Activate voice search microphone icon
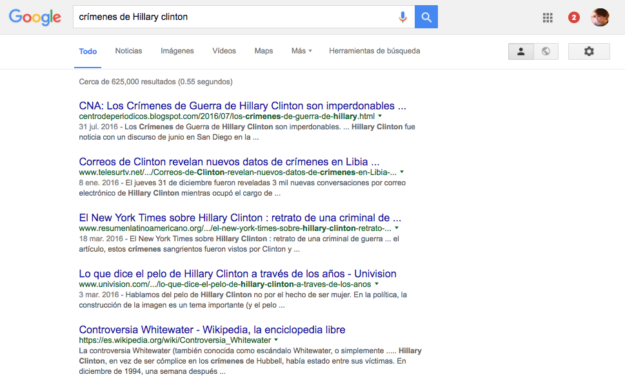625x379 pixels. 402,17
